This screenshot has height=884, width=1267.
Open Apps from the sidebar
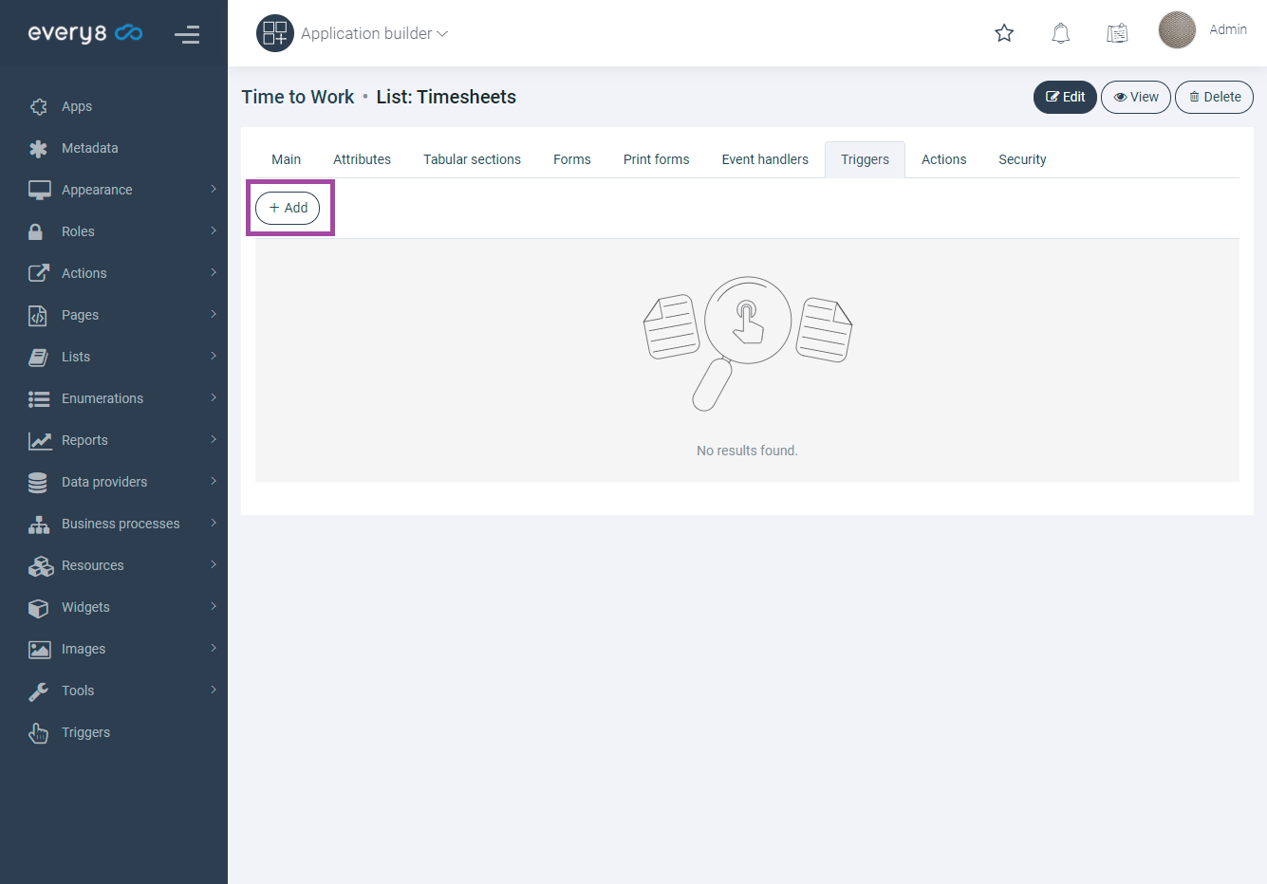pos(77,106)
